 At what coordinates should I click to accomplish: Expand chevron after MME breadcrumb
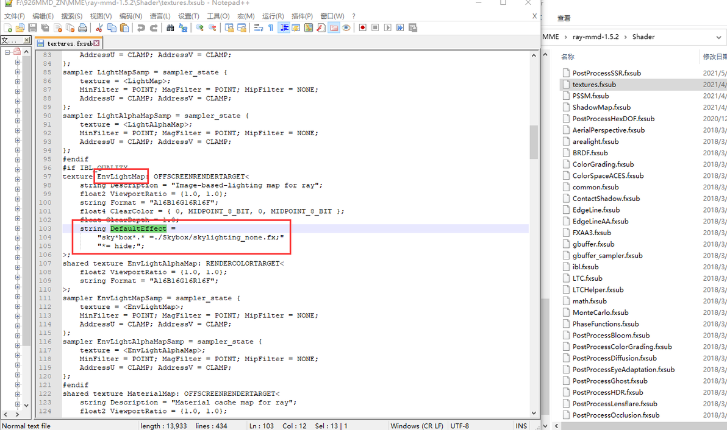565,37
